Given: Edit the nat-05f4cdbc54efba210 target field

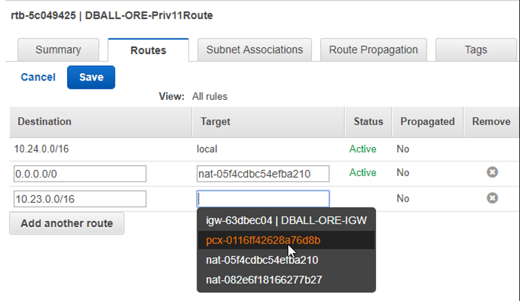Looking at the screenshot, I should click(263, 174).
